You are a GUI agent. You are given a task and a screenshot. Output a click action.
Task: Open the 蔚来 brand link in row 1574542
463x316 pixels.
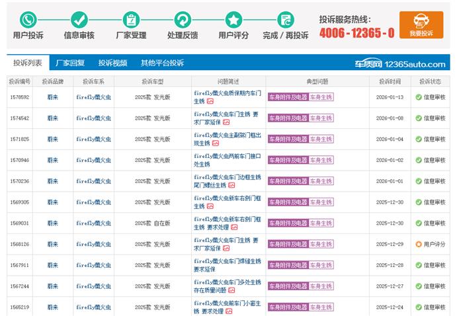pyautogui.click(x=52, y=118)
